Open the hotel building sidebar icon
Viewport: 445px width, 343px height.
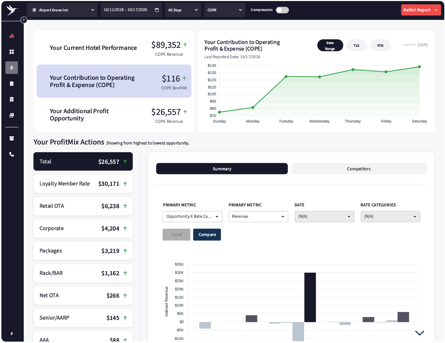click(12, 99)
